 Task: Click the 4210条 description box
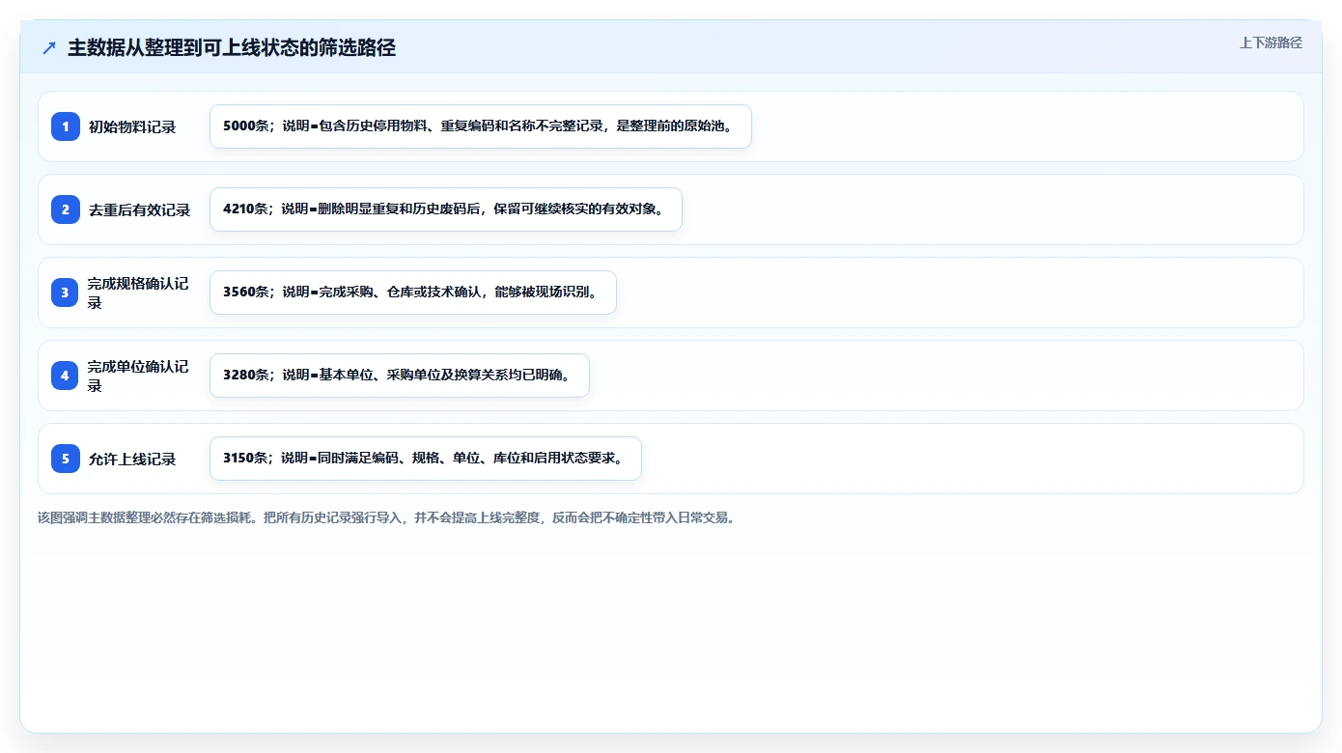click(x=446, y=209)
